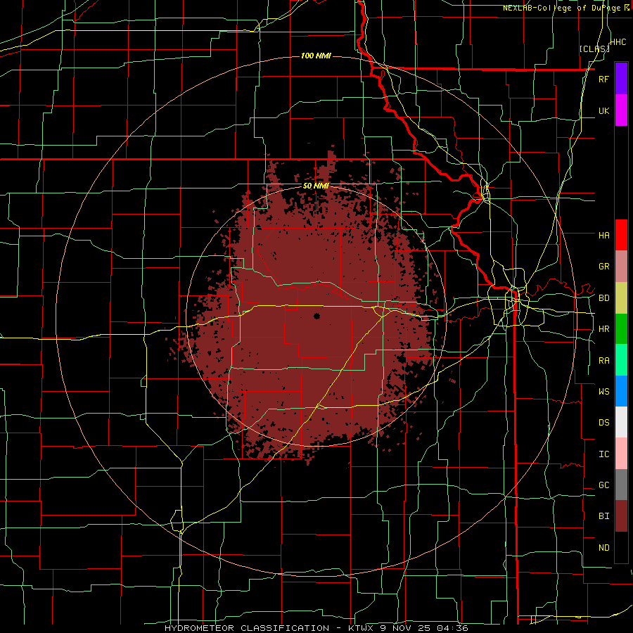Screen dimensions: 633x633
Task: Click the BI dark red swatch
Action: (621, 516)
